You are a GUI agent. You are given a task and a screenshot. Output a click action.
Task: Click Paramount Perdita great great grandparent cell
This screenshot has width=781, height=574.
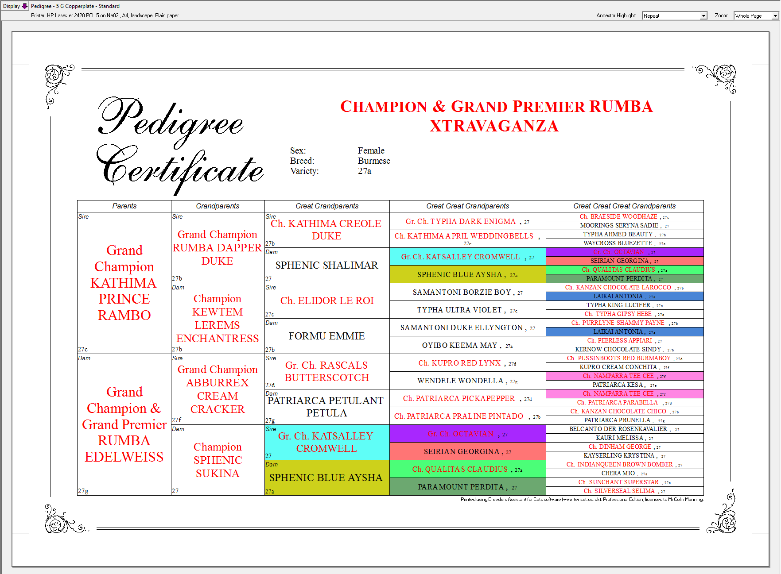[468, 487]
